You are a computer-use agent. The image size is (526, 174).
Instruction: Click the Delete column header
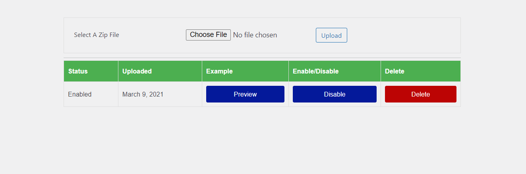(x=394, y=72)
